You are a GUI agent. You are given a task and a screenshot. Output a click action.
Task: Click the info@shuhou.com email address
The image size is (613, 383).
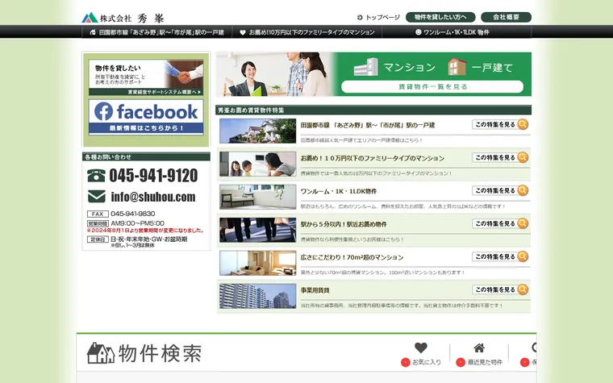click(153, 197)
